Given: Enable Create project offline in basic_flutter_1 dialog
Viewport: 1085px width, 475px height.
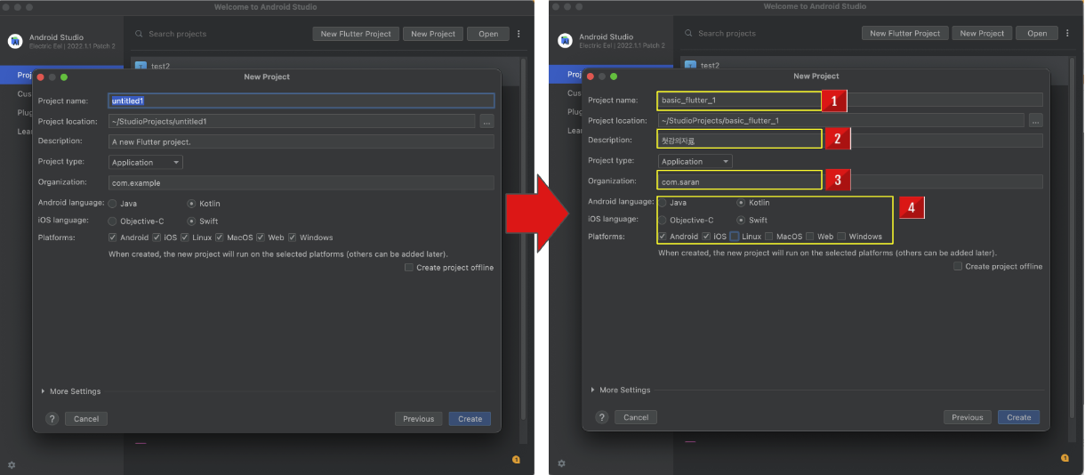Looking at the screenshot, I should click(x=958, y=266).
